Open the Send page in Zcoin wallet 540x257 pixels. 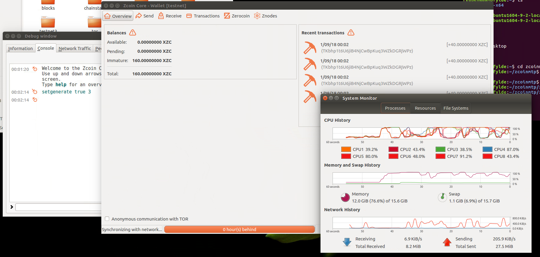click(x=145, y=16)
